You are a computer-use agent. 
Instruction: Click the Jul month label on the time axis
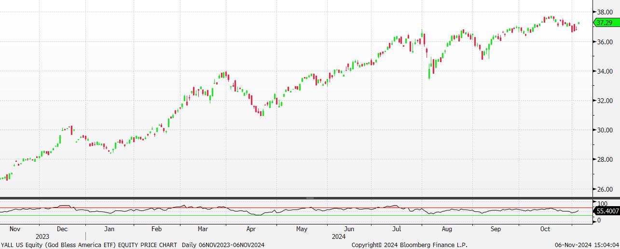point(397,229)
